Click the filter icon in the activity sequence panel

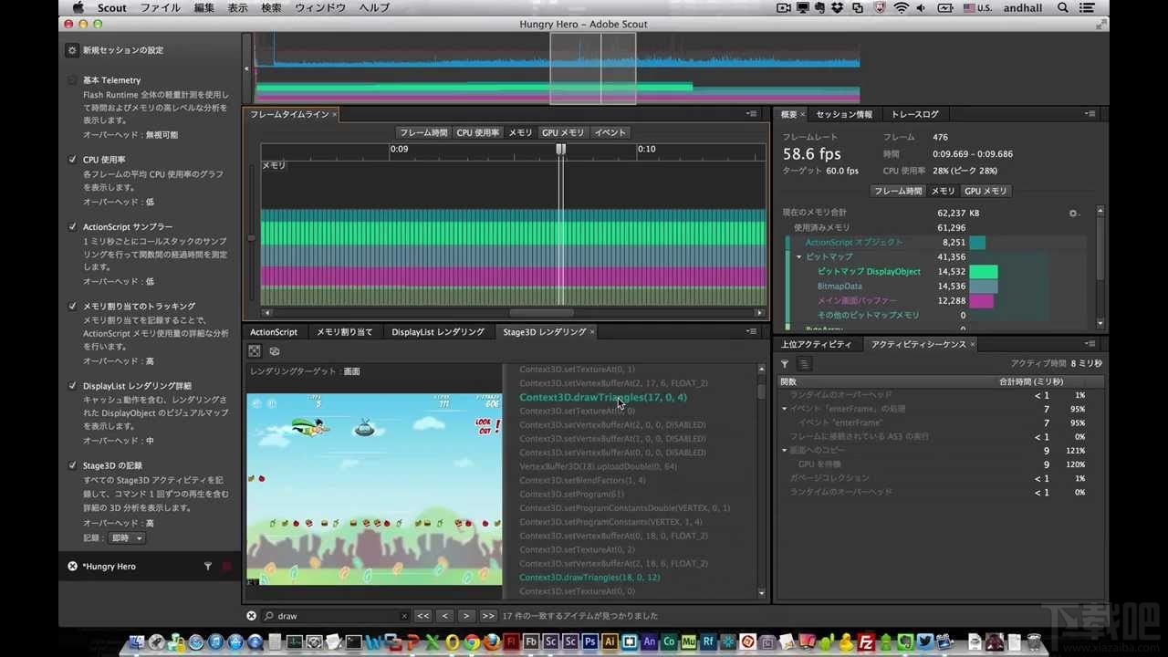[x=785, y=362]
